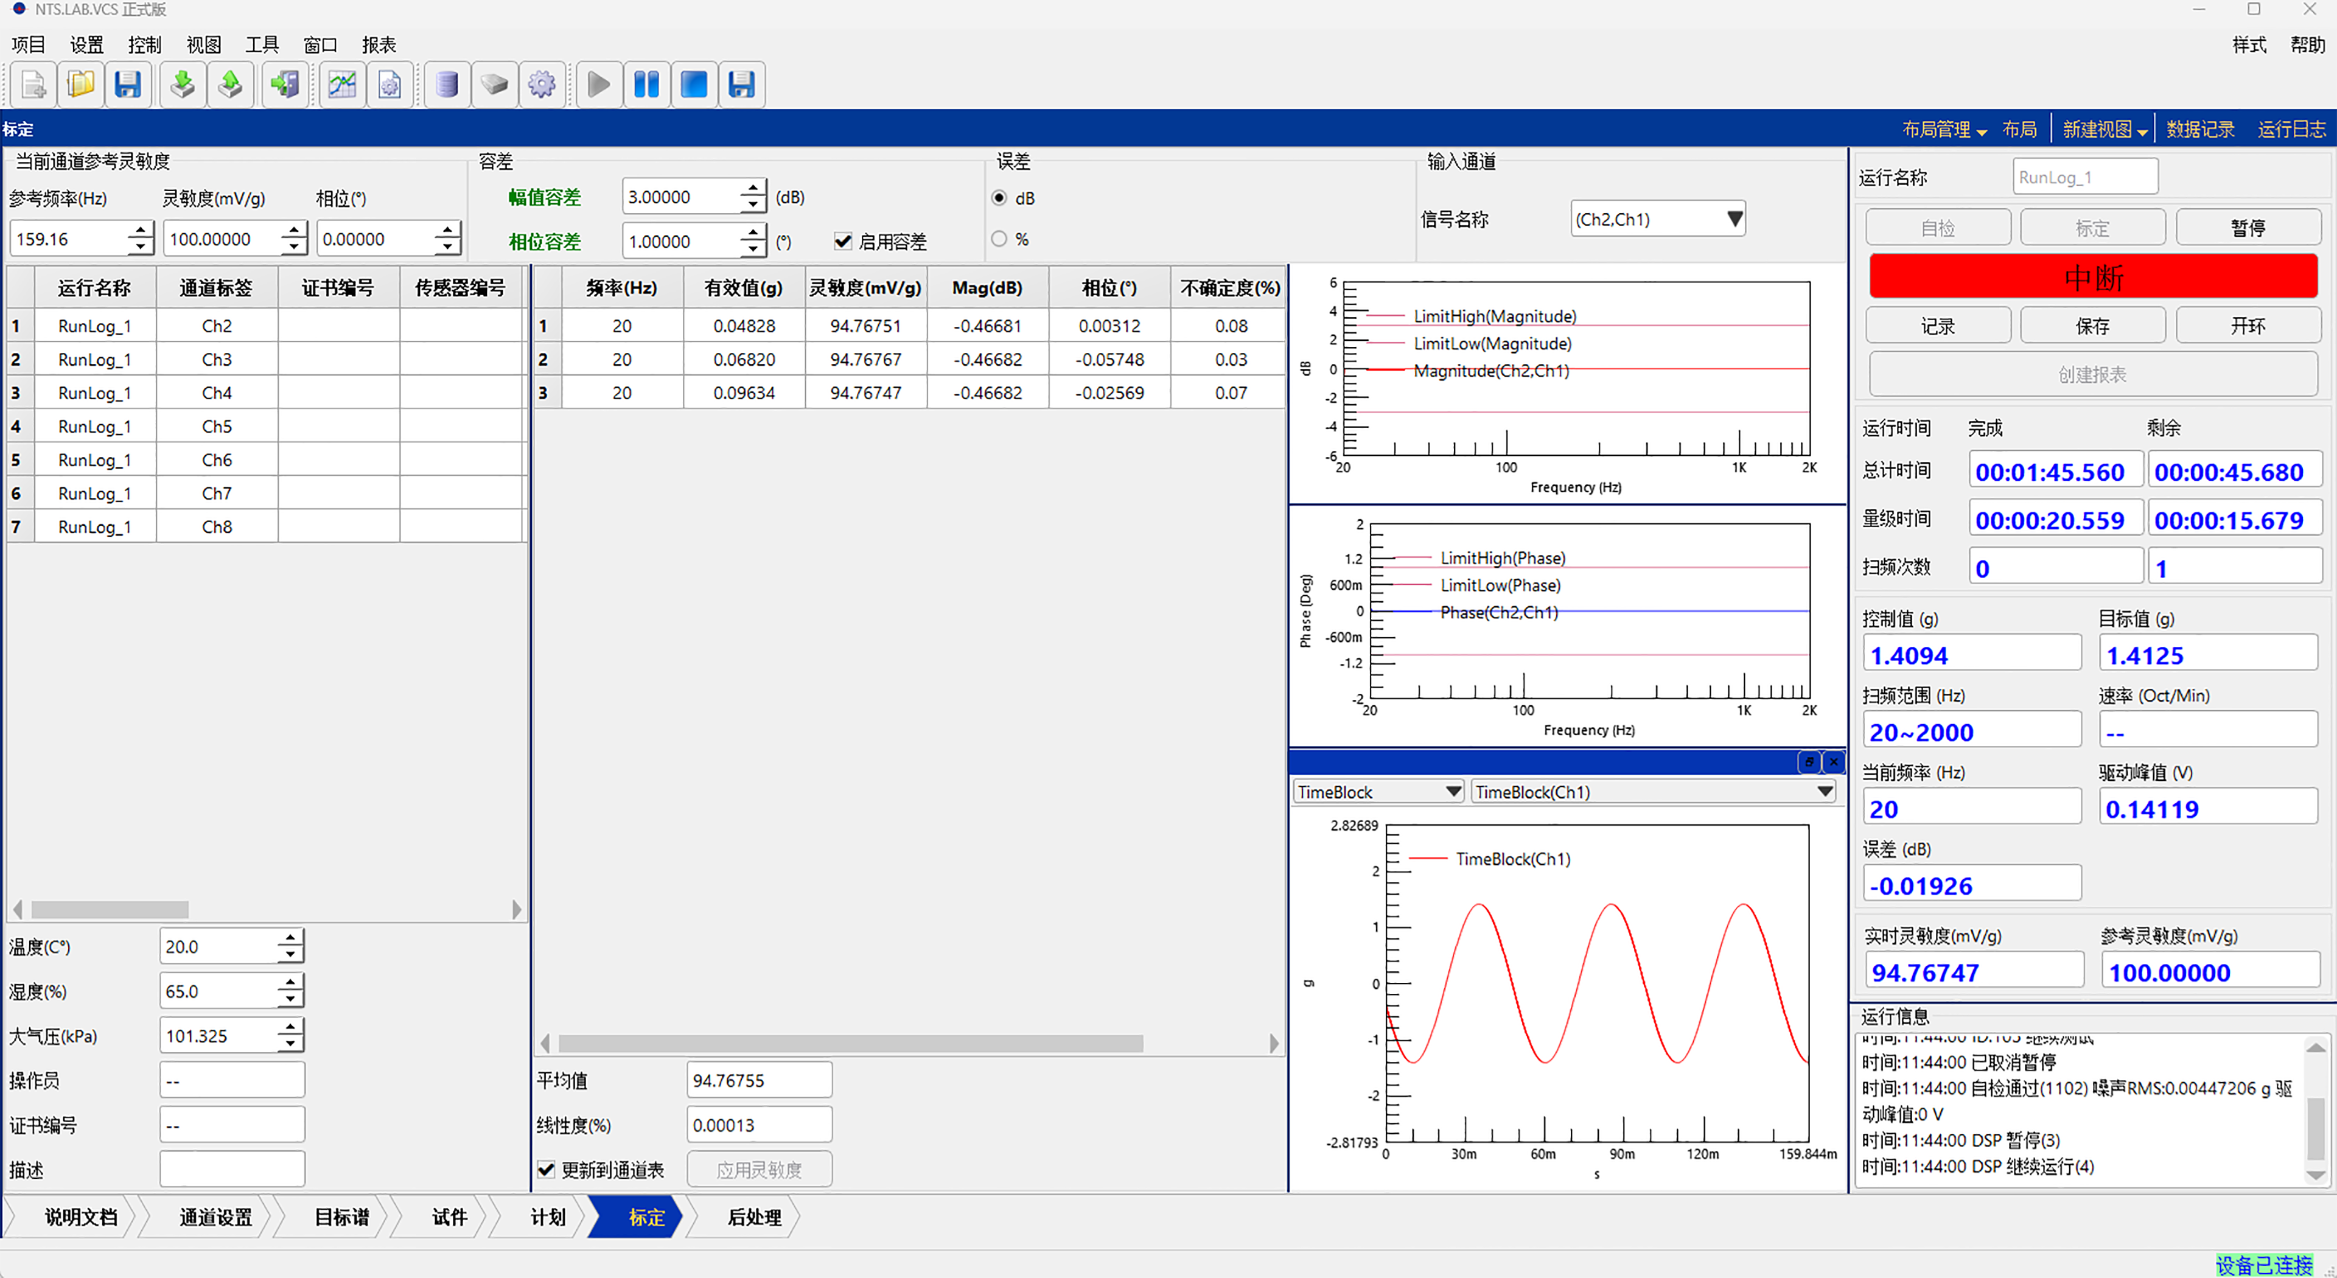Select the % error radio button
This screenshot has height=1278, width=2337.
click(x=999, y=239)
